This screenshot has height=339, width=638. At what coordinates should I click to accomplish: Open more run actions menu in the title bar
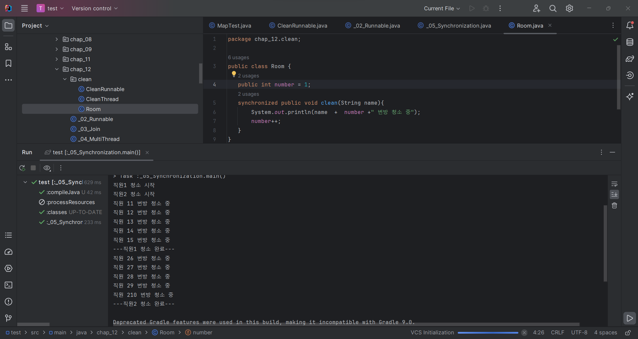(500, 8)
